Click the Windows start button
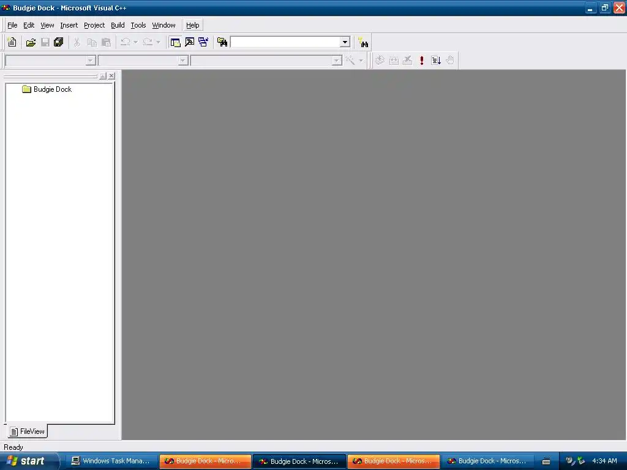 (29, 461)
